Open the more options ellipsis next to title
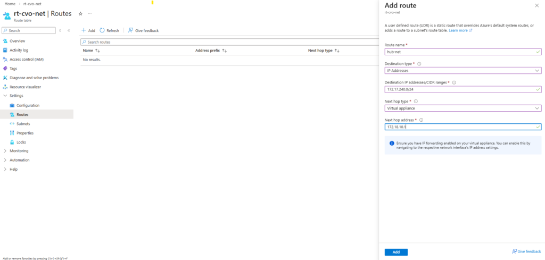The width and height of the screenshot is (545, 260). tap(89, 13)
